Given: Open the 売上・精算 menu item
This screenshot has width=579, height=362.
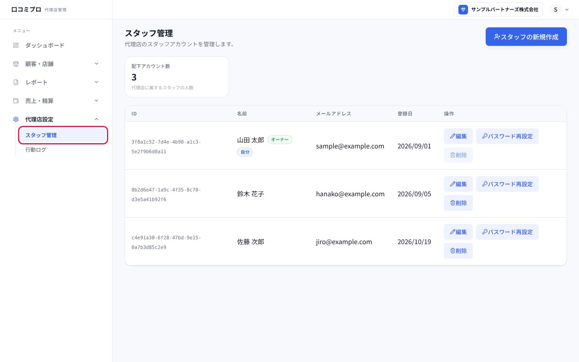Looking at the screenshot, I should 56,101.
